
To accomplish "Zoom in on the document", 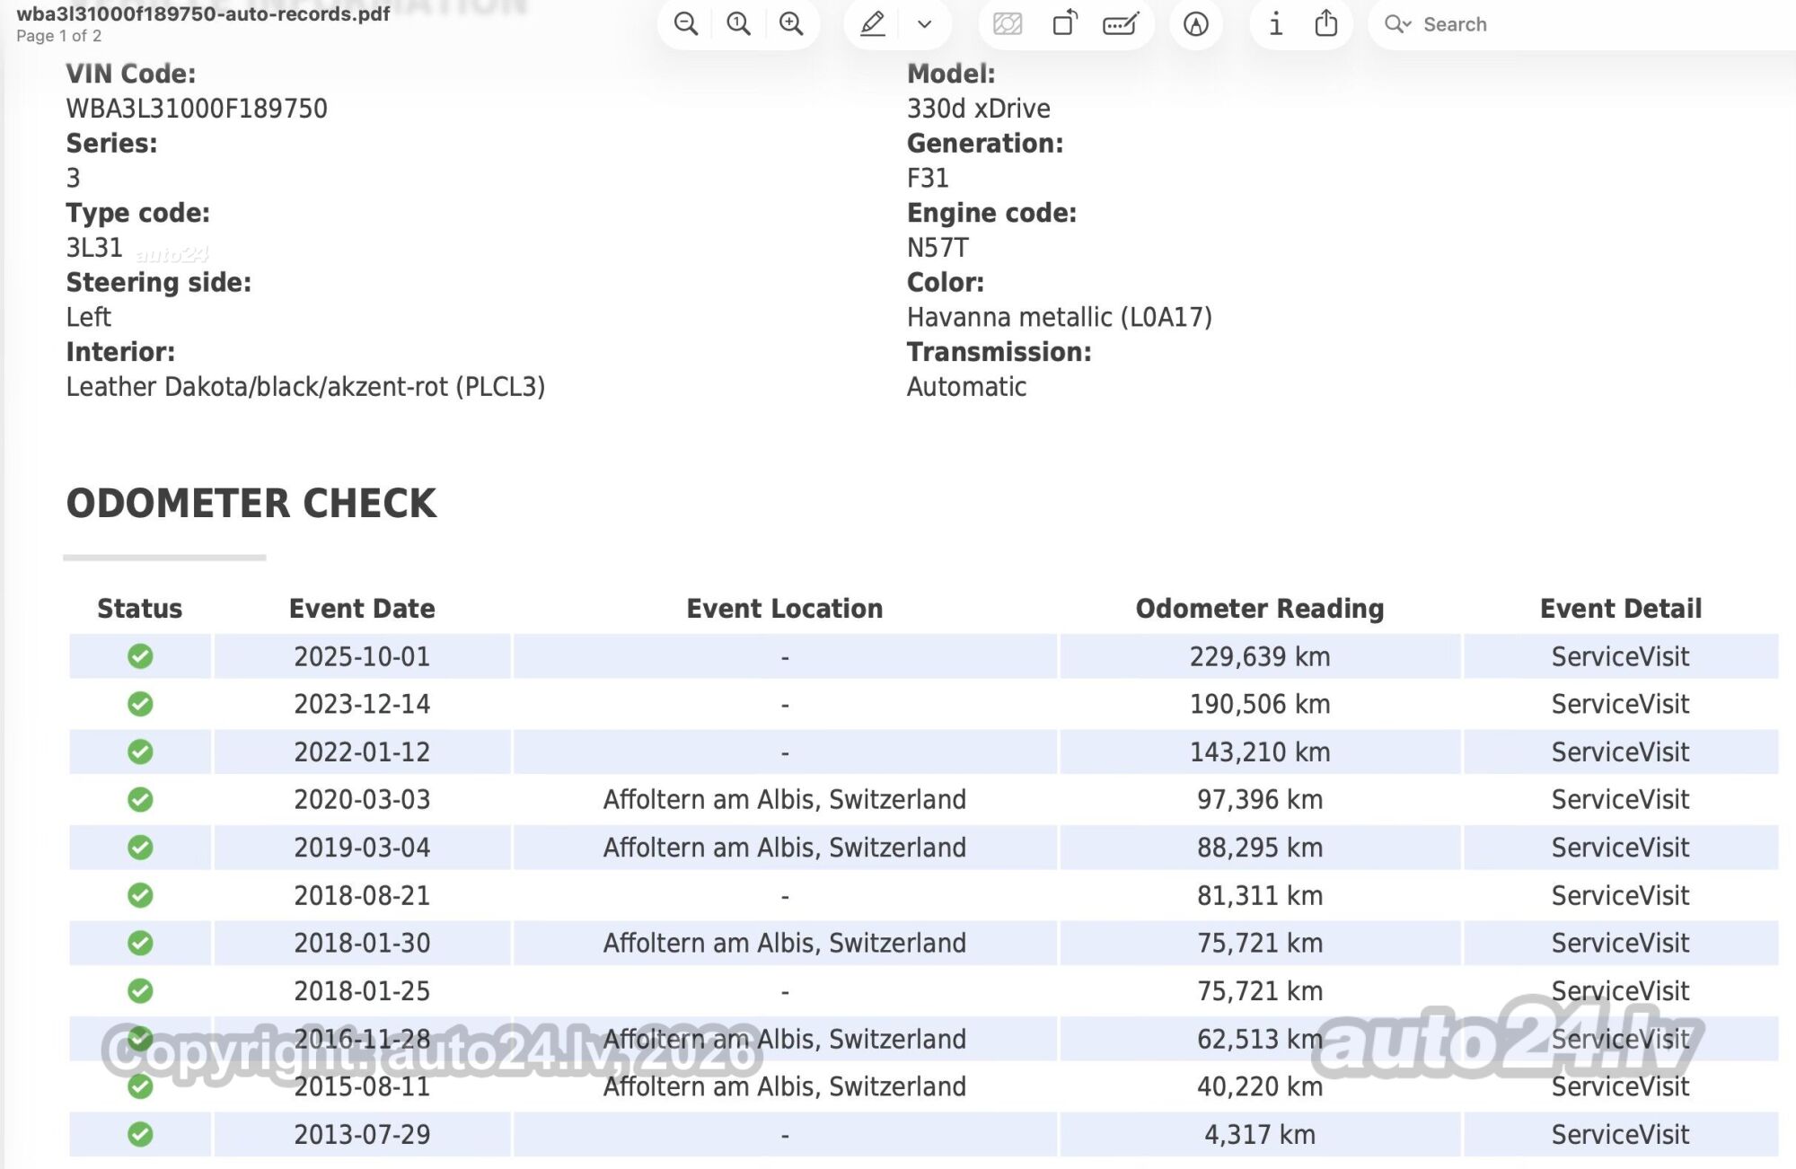I will point(791,24).
